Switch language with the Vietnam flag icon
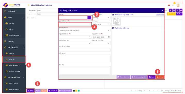The width and height of the screenshot is (185, 94). click(x=169, y=5)
